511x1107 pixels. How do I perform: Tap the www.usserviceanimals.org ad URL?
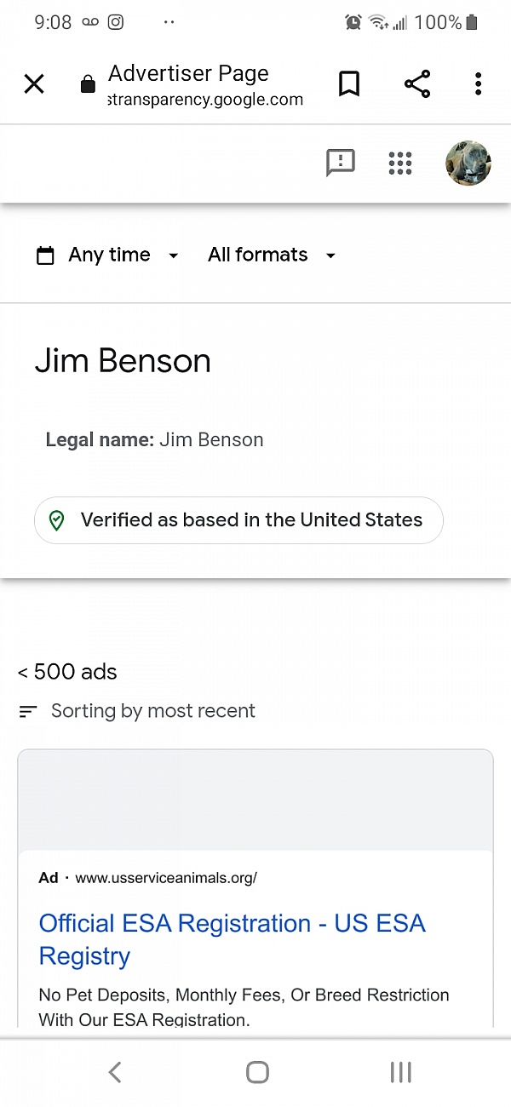(x=166, y=878)
